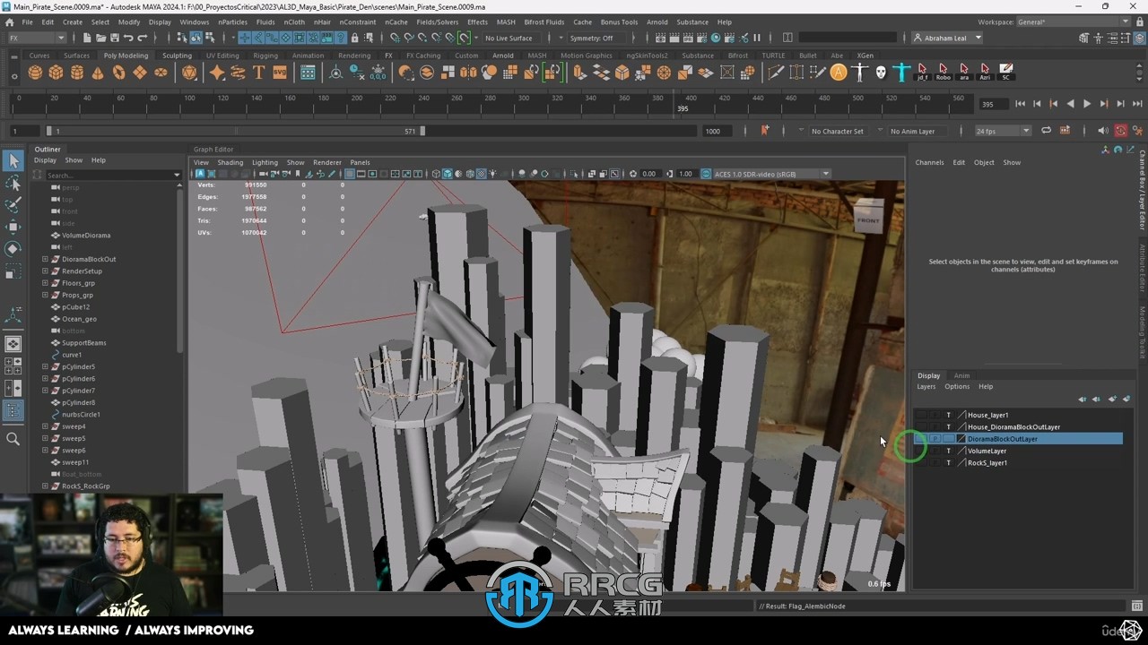This screenshot has width=1148, height=645.
Task: Open the Symmetry Off dropdown
Action: (595, 38)
